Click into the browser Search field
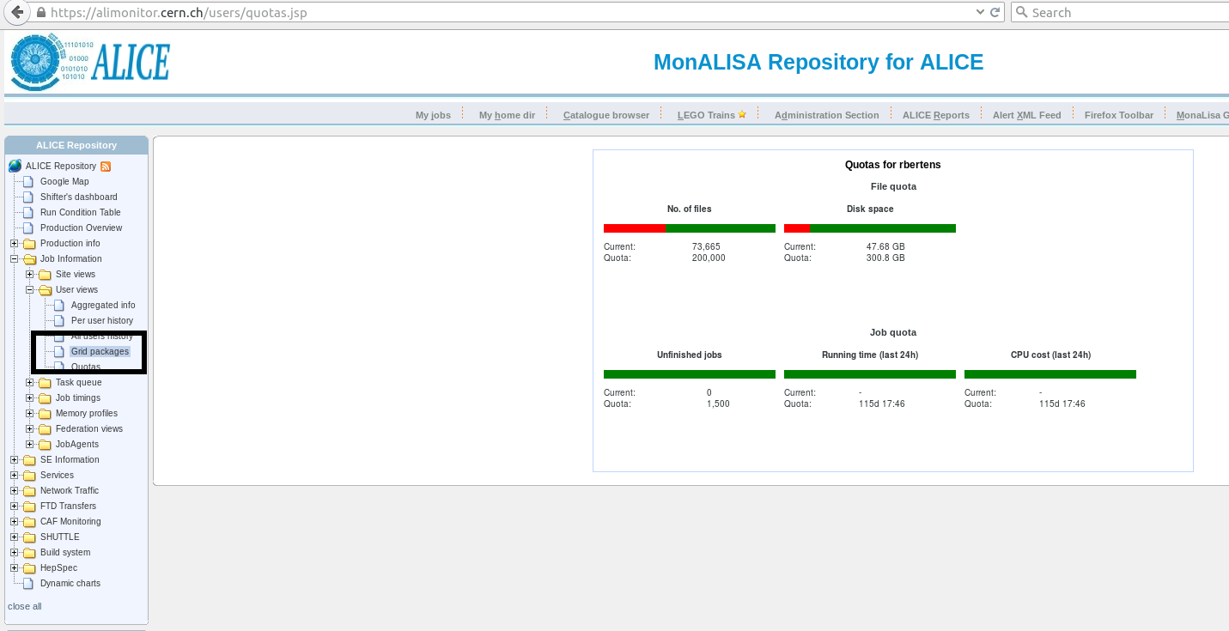The image size is (1229, 631). tap(1119, 13)
